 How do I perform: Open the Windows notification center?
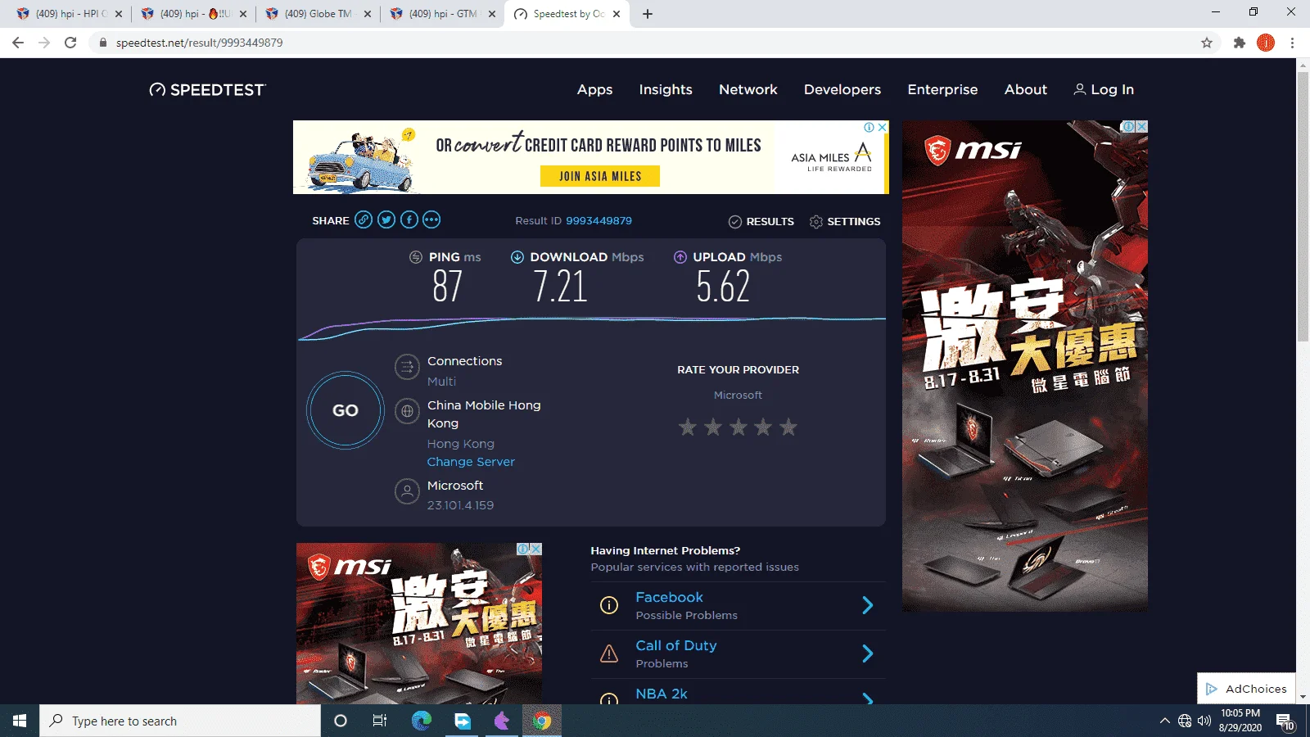coord(1285,721)
